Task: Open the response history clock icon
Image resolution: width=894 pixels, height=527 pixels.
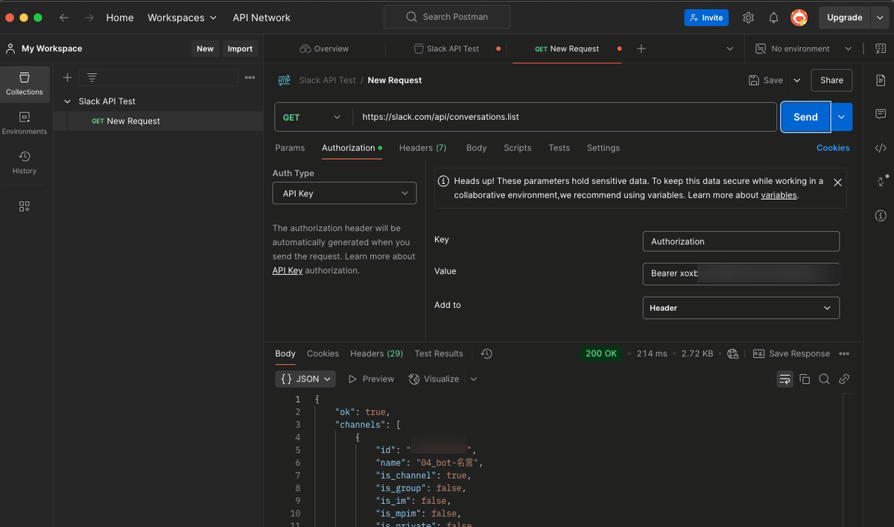Action: pyautogui.click(x=486, y=354)
